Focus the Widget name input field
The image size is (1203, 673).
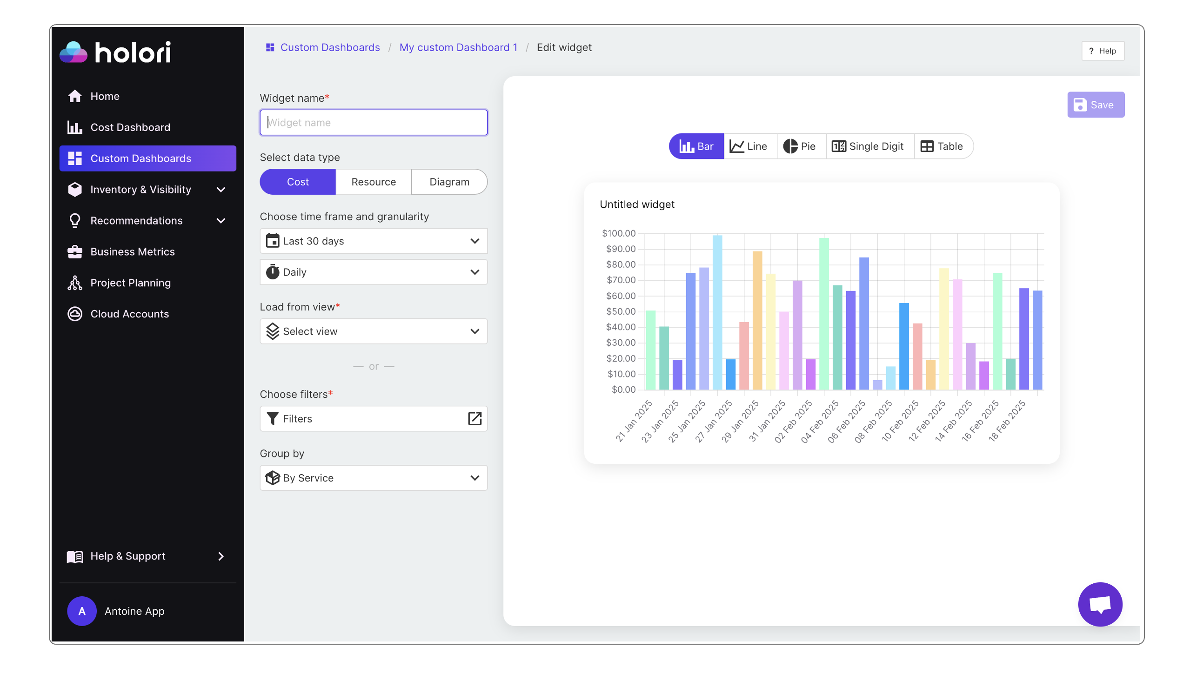[x=374, y=123]
